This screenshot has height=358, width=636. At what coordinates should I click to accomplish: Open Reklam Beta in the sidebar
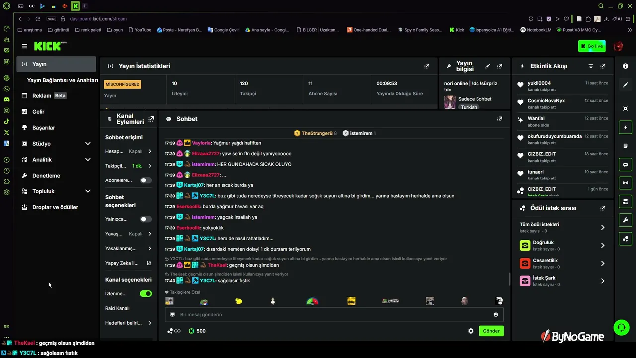56,96
